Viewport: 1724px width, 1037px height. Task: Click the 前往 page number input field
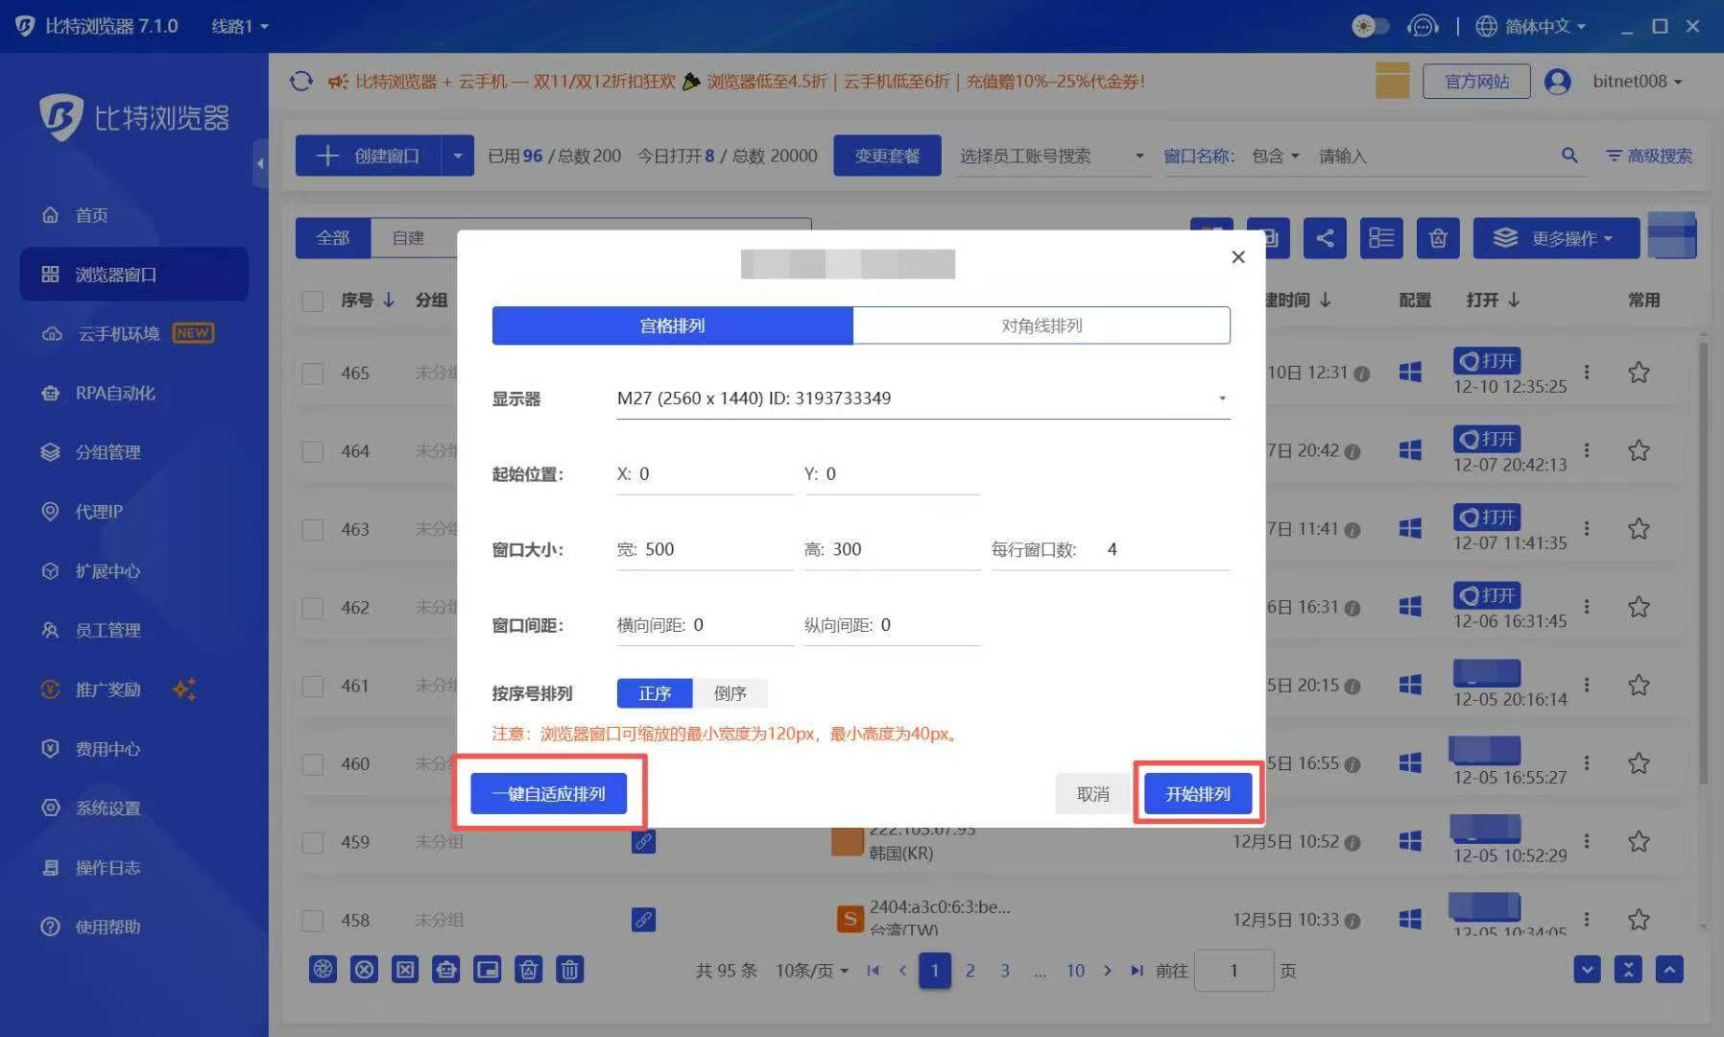(1233, 970)
